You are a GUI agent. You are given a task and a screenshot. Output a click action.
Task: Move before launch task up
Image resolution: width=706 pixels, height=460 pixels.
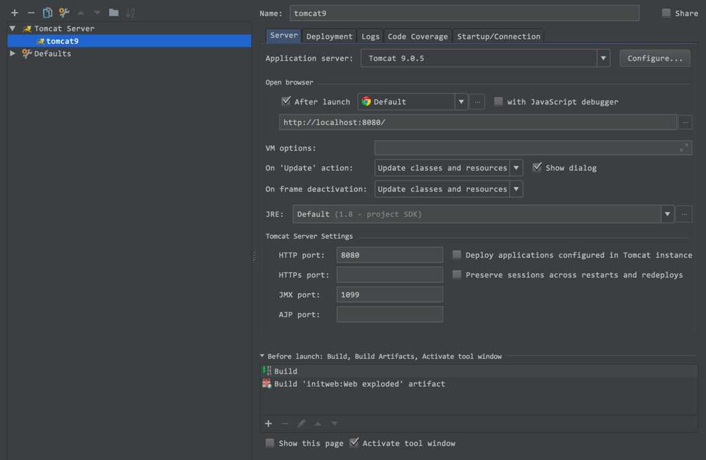(318, 424)
